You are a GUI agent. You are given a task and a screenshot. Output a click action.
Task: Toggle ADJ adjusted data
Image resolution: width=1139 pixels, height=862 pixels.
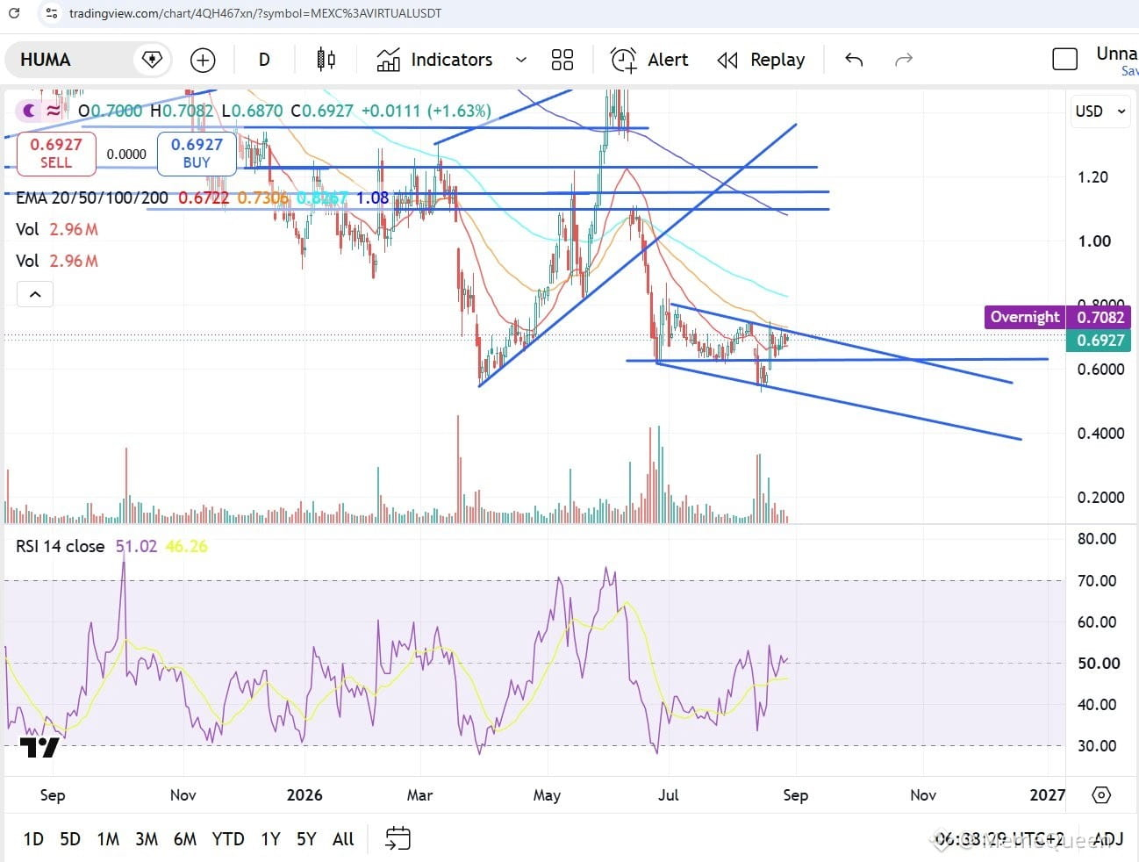1108,839
